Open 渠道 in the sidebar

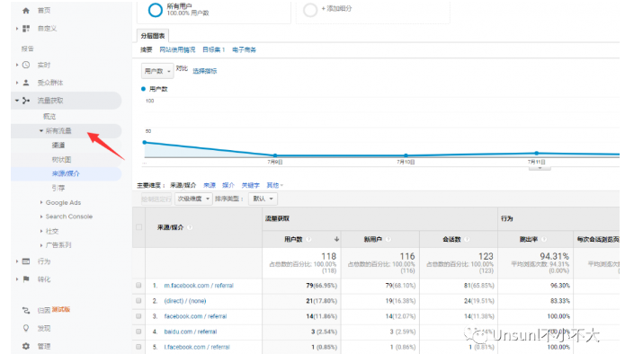(x=58, y=145)
